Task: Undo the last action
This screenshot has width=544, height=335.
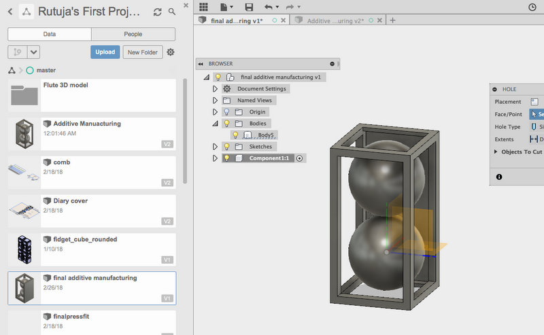Action: pyautogui.click(x=268, y=7)
